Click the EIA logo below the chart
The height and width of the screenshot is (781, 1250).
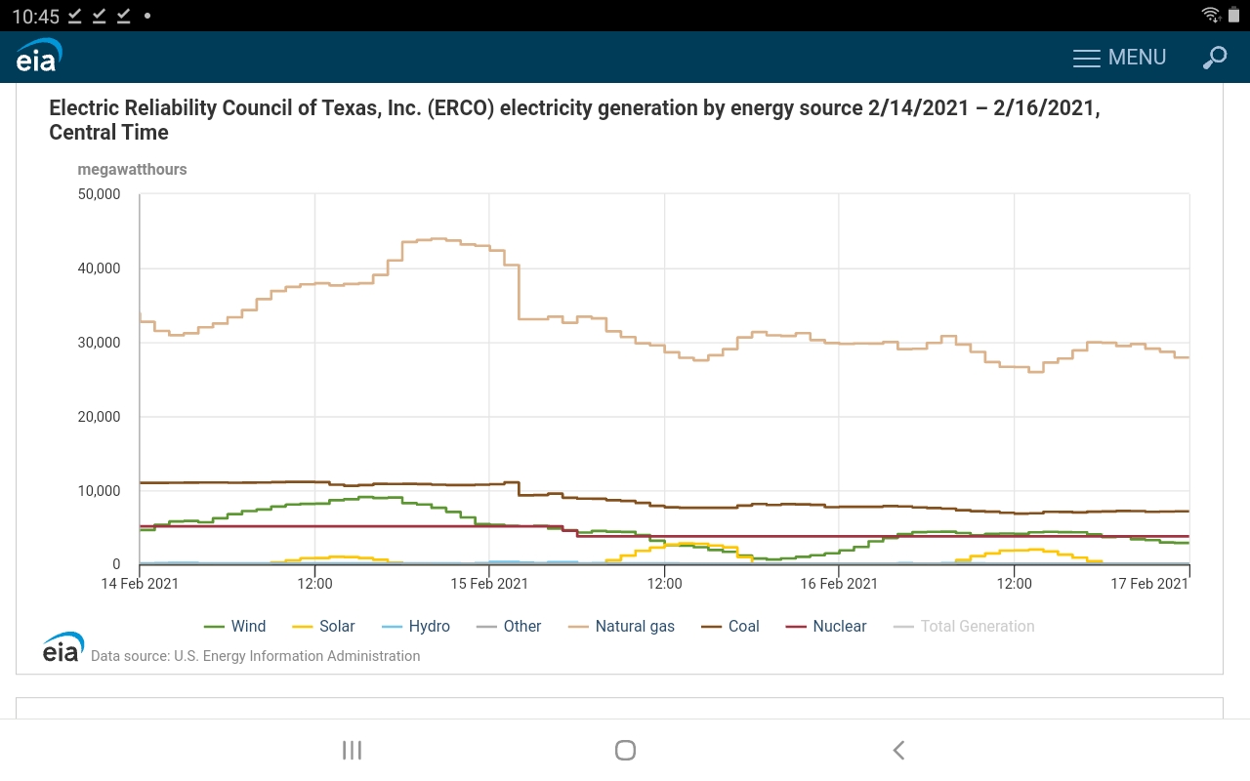coord(62,647)
